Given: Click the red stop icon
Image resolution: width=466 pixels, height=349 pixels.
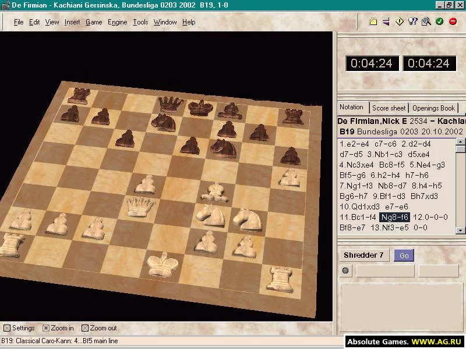Looking at the screenshot, I should click(453, 22).
